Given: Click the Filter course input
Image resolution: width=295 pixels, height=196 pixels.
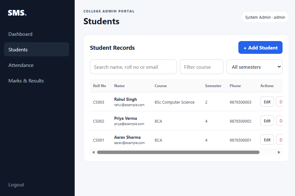Looking at the screenshot, I should point(202,67).
